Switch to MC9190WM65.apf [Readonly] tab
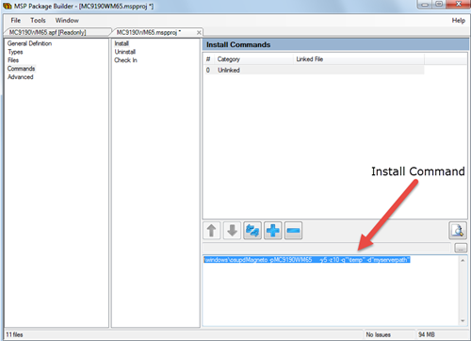Viewport: 471px width, 341px height. (57, 32)
